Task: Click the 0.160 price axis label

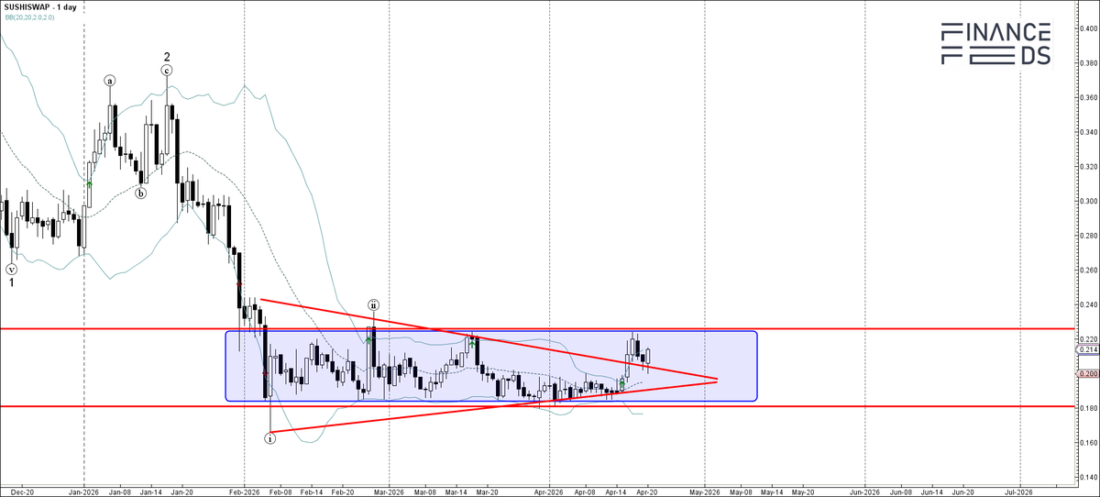Action: point(1086,443)
